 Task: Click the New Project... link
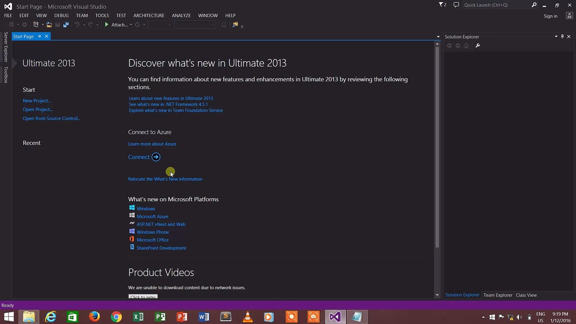tap(37, 101)
